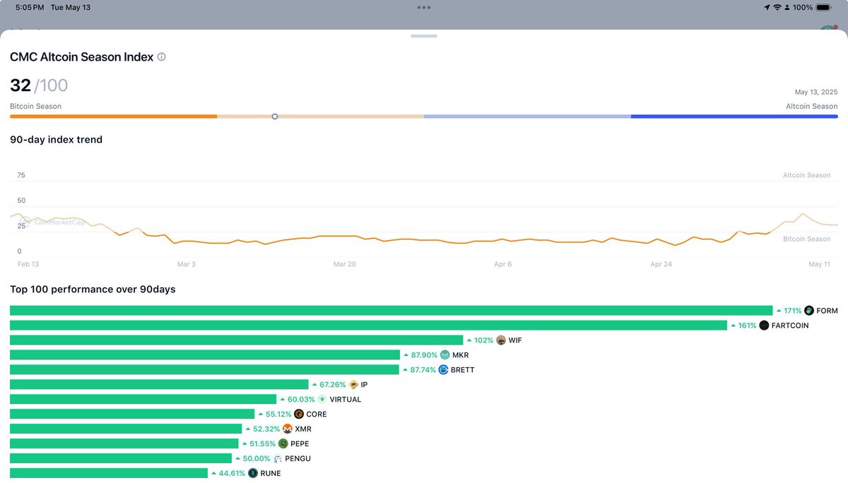Tap the 51.55% value for PEPE
This screenshot has width=848, height=483.
tap(262, 444)
